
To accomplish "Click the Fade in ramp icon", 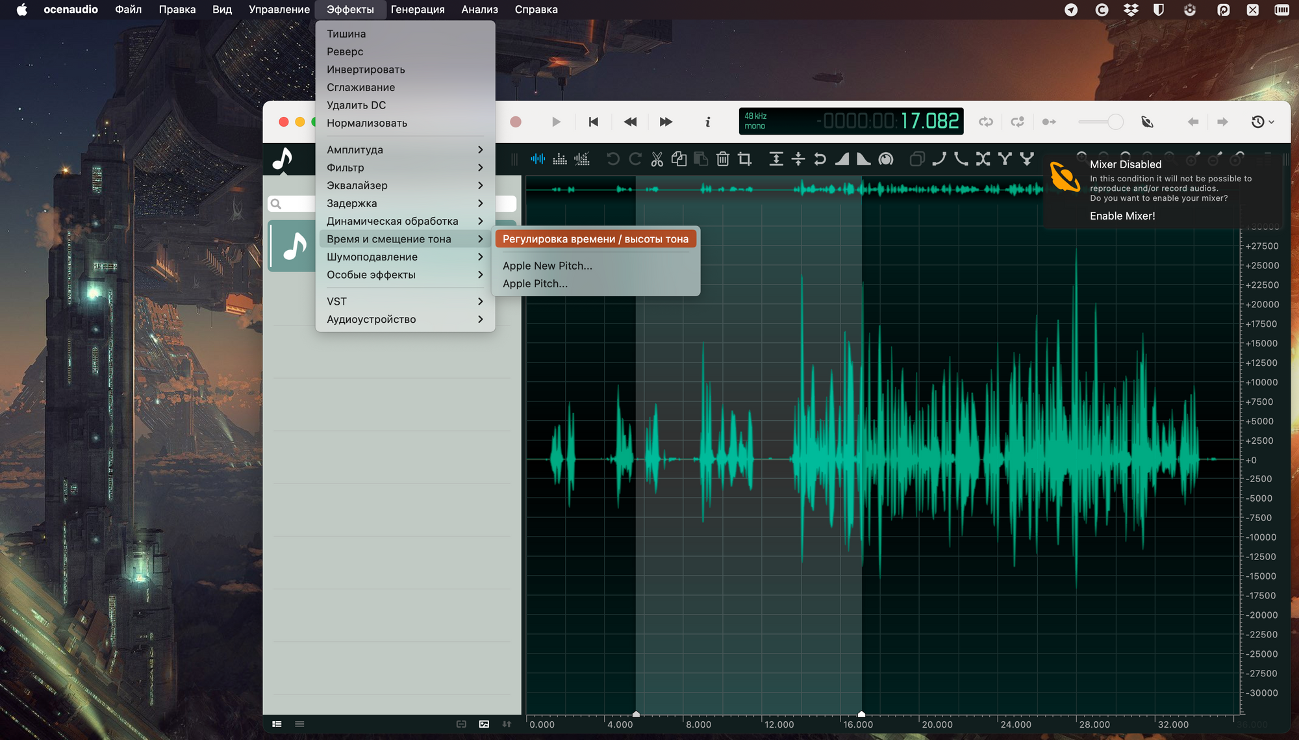I will [x=842, y=159].
